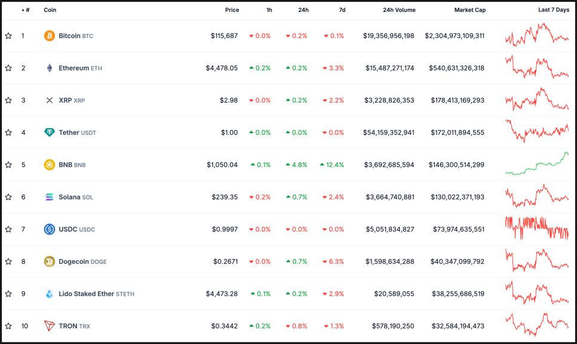Screen dimensions: 577x344
Task: Toggle the Dogecoin favorite star
Action: (x=8, y=262)
